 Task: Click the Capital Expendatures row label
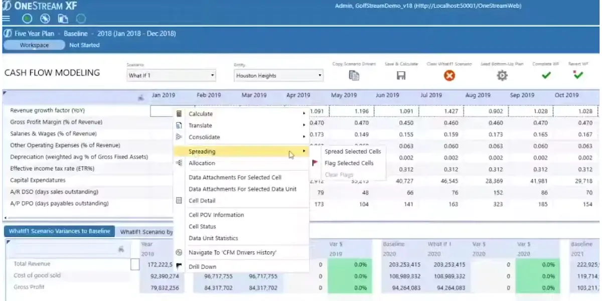coord(38,180)
